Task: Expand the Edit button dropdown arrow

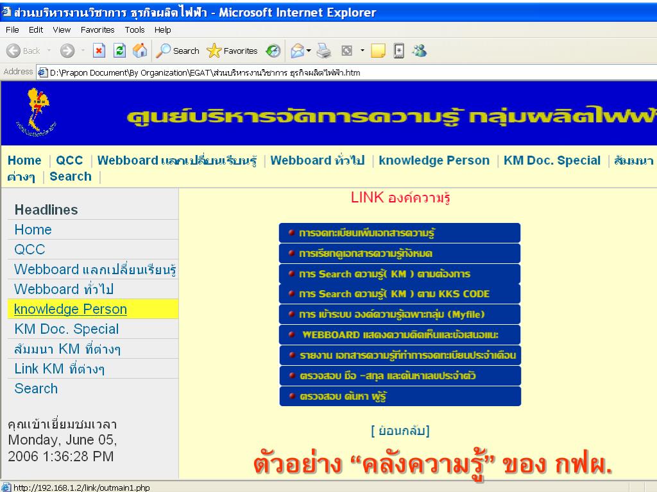Action: tap(363, 51)
